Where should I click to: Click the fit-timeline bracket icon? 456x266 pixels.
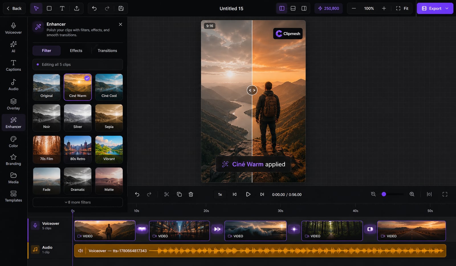click(429, 194)
